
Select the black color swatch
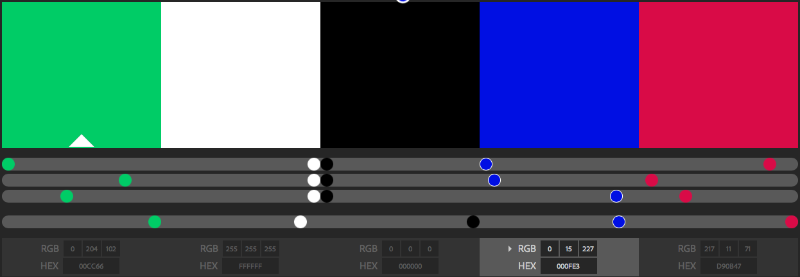click(x=399, y=74)
